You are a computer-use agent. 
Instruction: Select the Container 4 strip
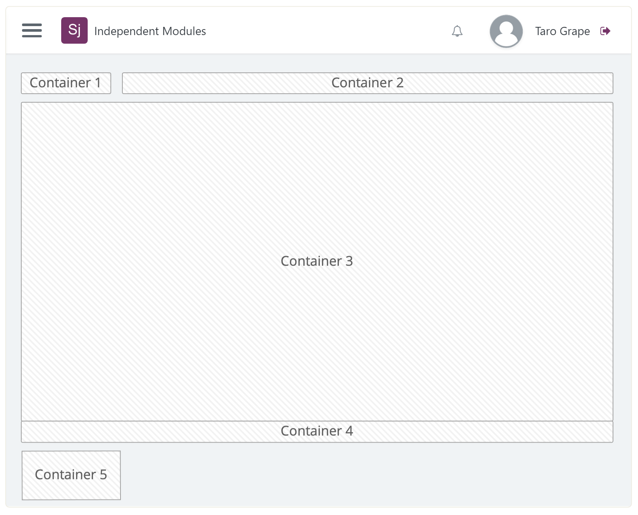[x=317, y=432]
